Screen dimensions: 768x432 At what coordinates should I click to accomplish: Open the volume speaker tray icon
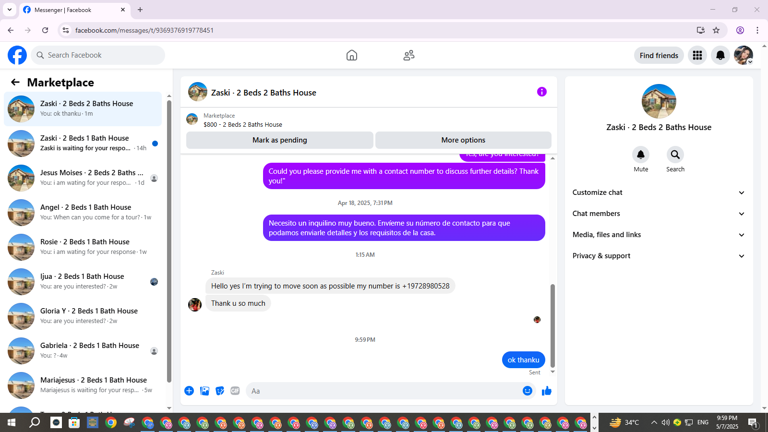(665, 422)
